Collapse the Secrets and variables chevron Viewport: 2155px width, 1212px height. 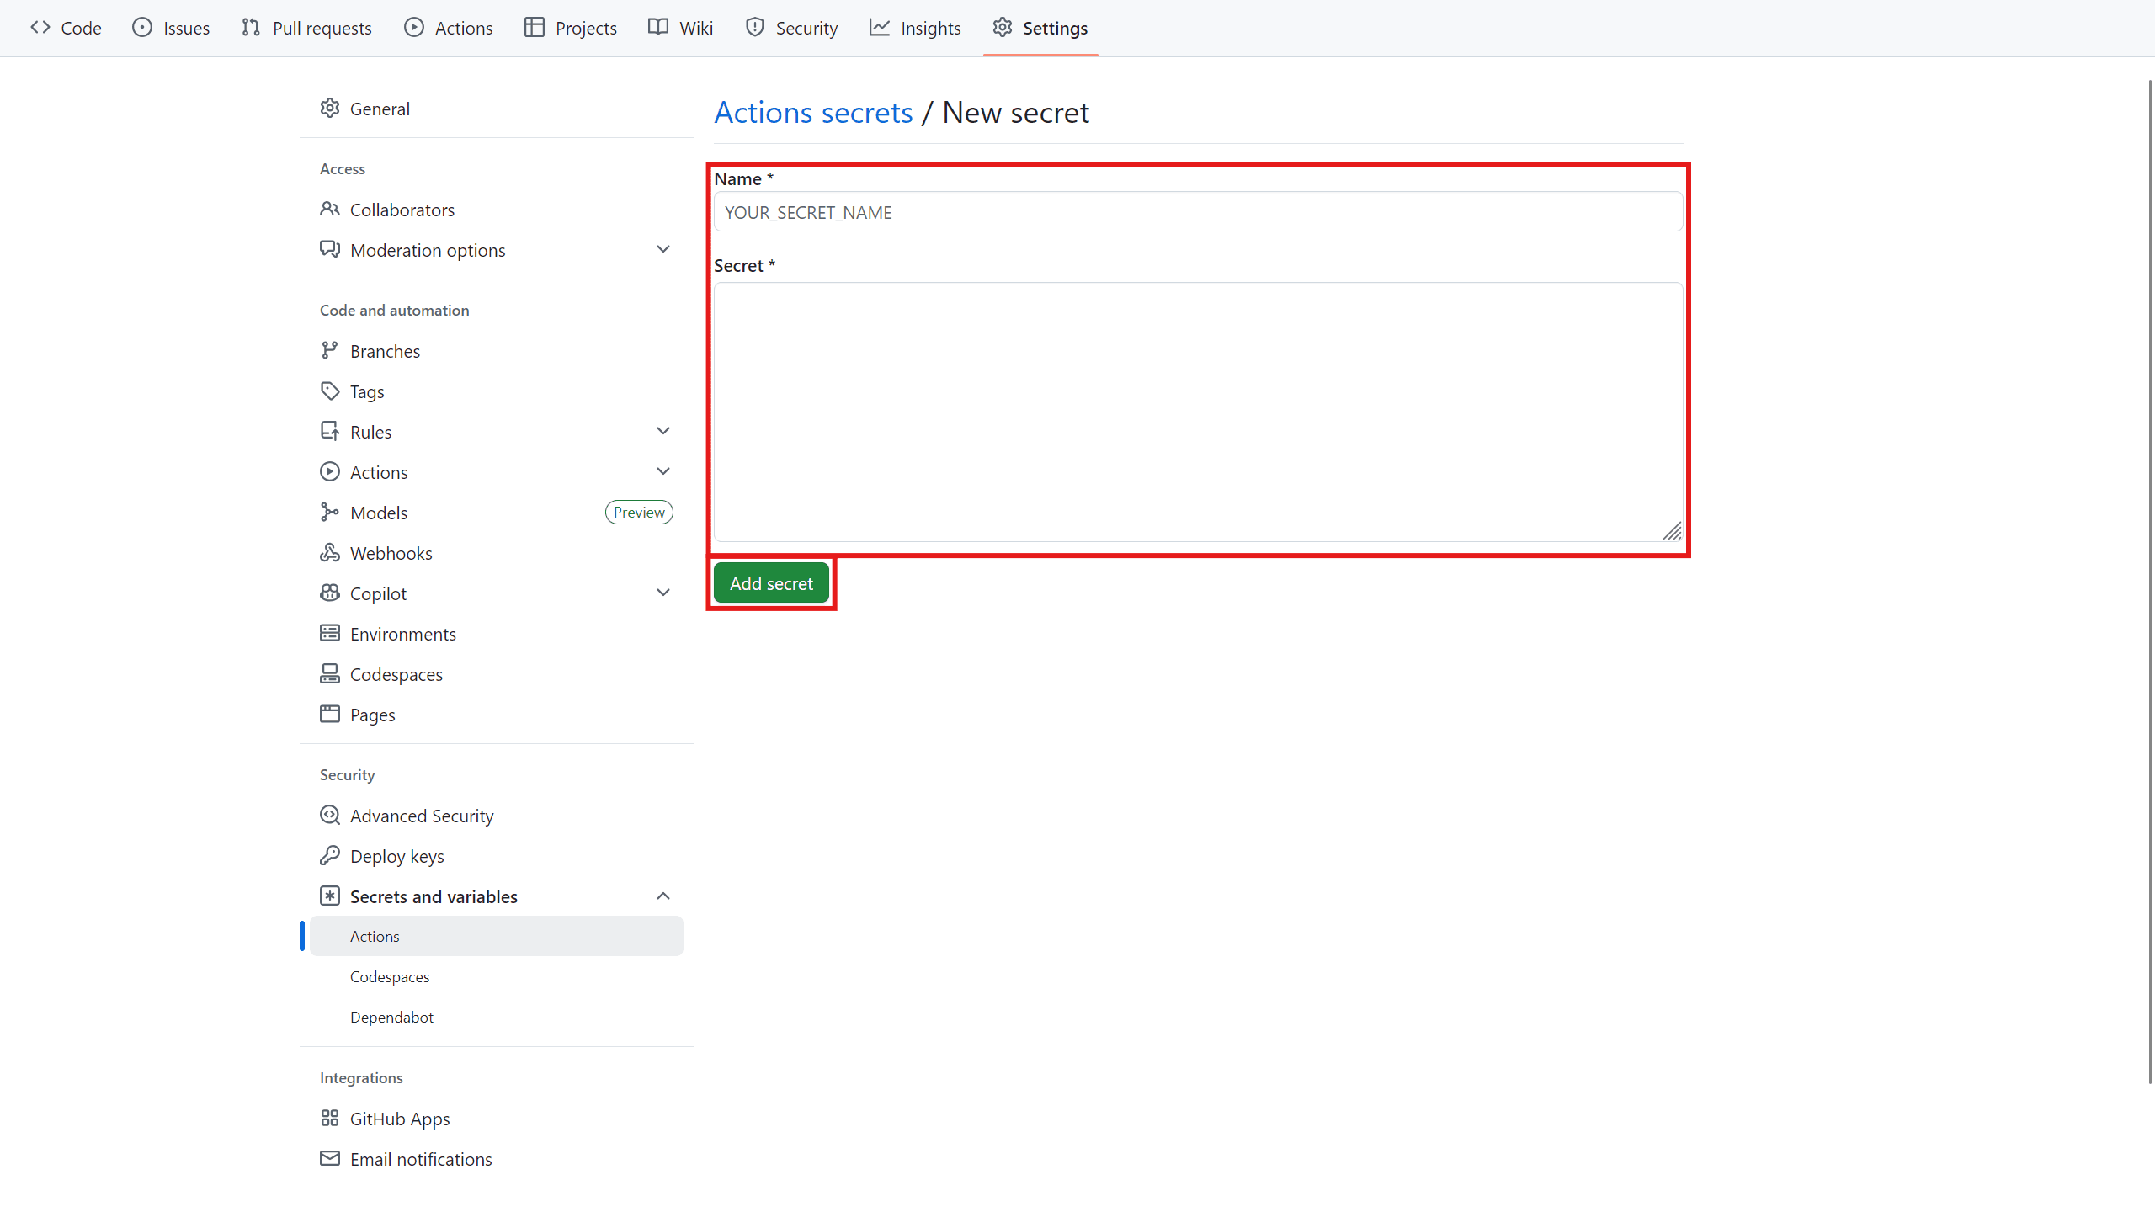pyautogui.click(x=663, y=896)
